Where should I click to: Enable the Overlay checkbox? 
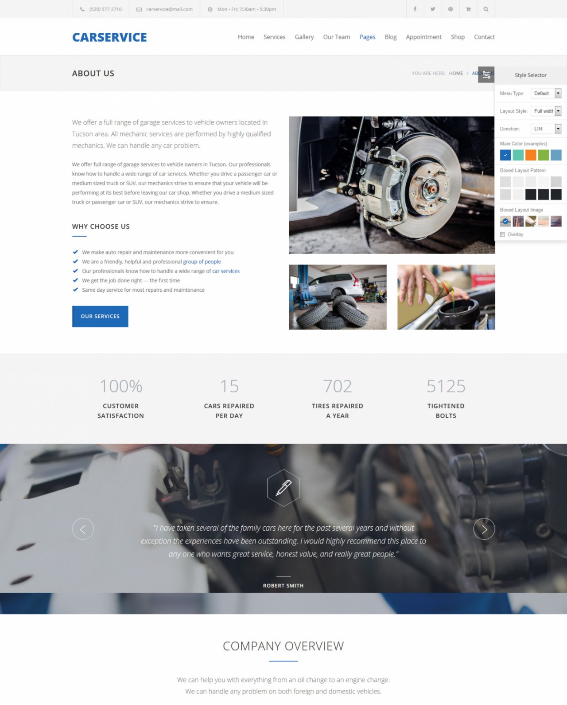point(502,235)
